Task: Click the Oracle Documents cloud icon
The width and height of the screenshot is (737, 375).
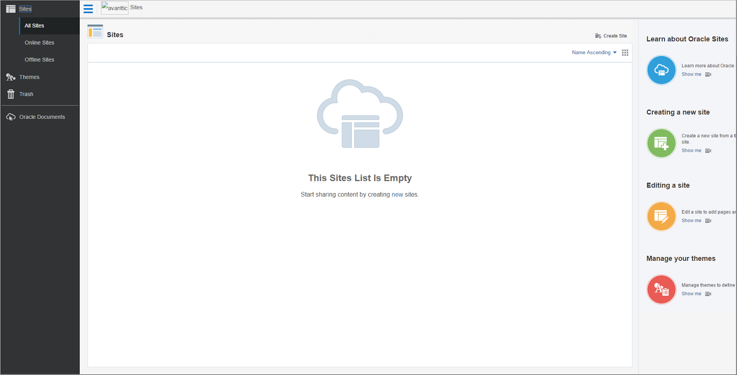Action: tap(11, 117)
